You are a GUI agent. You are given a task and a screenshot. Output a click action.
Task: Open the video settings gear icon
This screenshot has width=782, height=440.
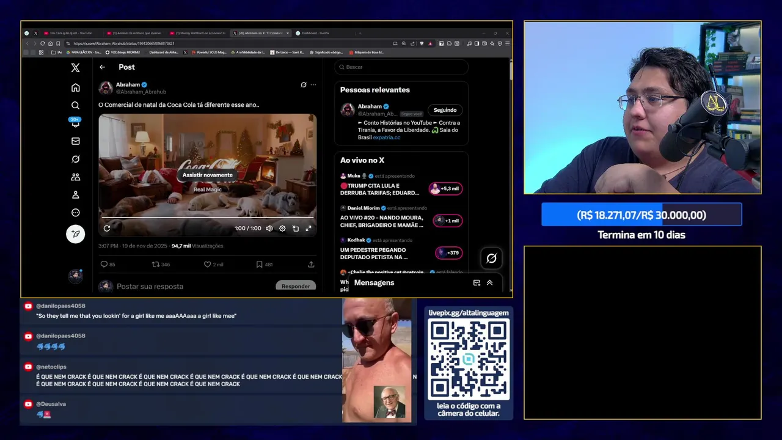click(282, 229)
